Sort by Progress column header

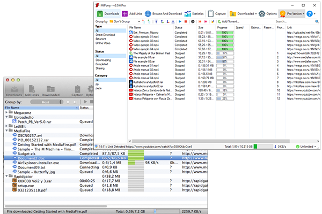(x=225, y=27)
